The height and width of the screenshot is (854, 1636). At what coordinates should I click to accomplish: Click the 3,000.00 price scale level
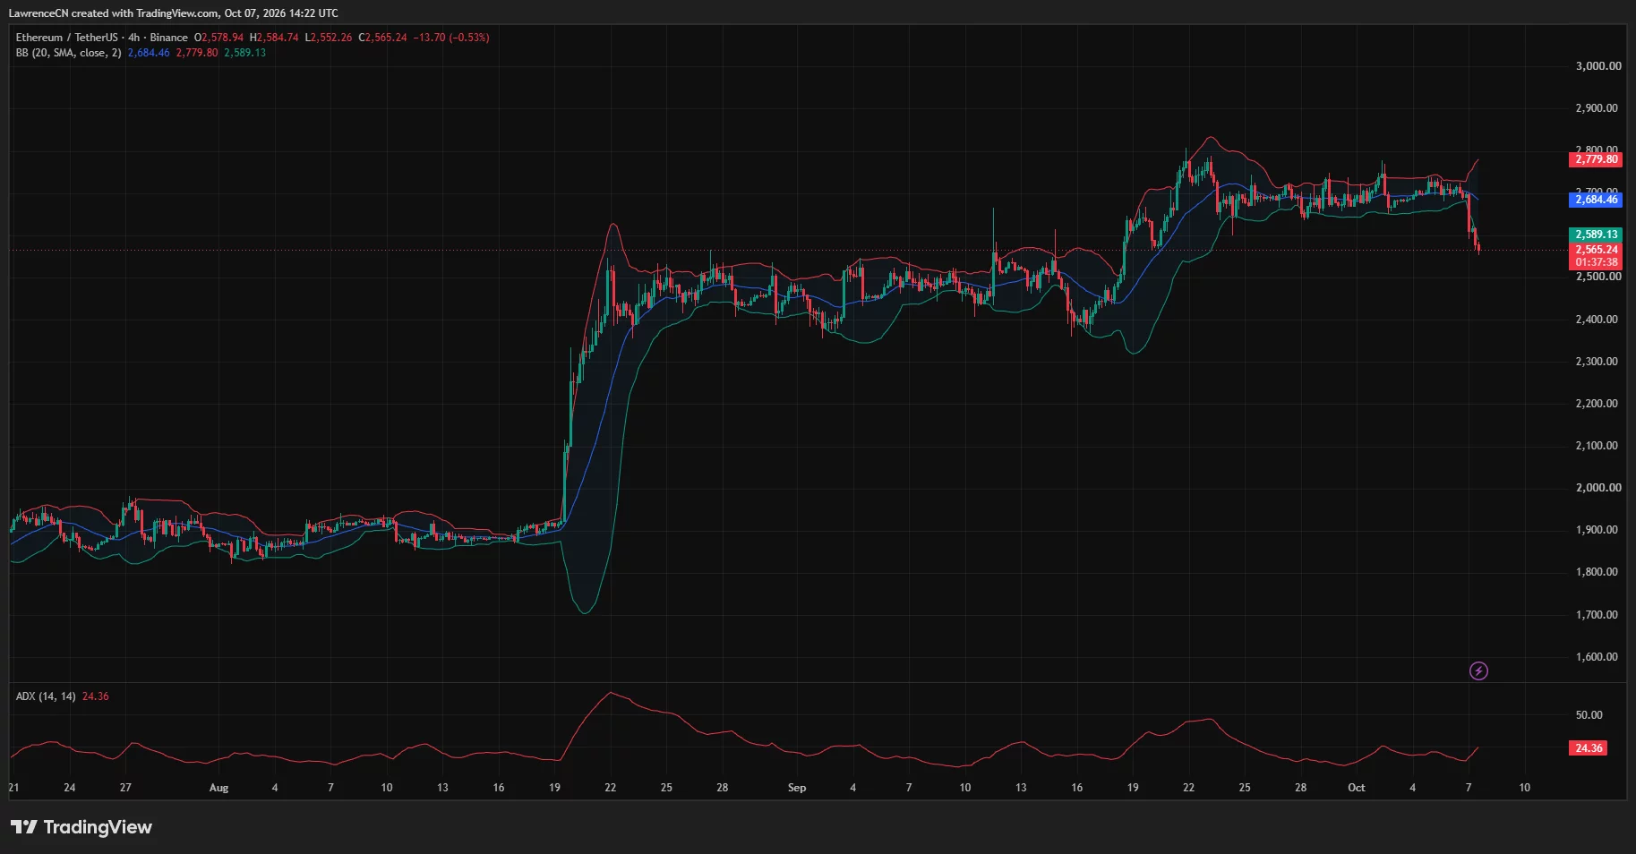(x=1597, y=66)
